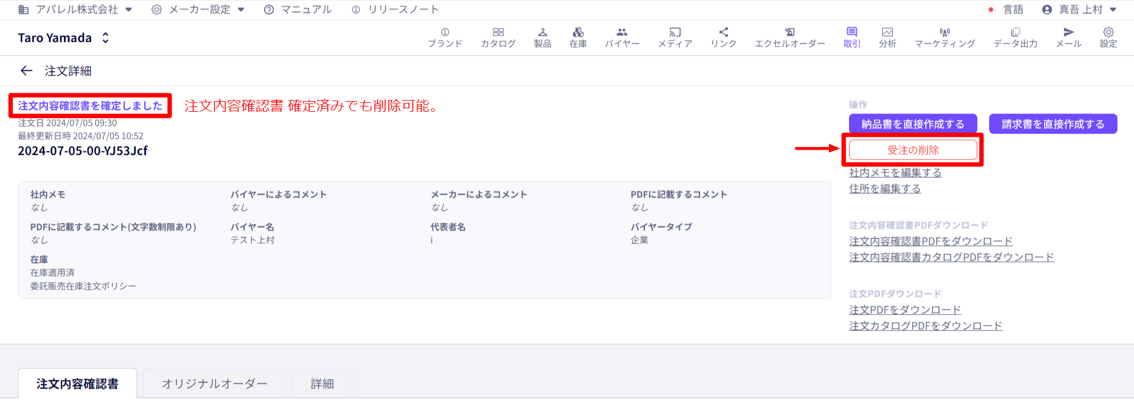The height and width of the screenshot is (404, 1134).
Task: Click the 在庫適用済 status text
Action: point(53,273)
